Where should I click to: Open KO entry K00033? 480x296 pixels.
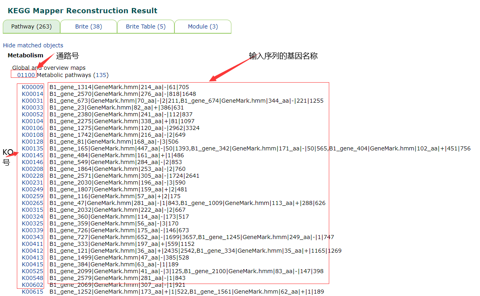pos(32,107)
